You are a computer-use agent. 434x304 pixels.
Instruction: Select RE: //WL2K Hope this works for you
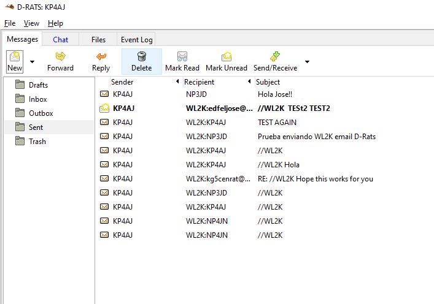click(x=316, y=179)
